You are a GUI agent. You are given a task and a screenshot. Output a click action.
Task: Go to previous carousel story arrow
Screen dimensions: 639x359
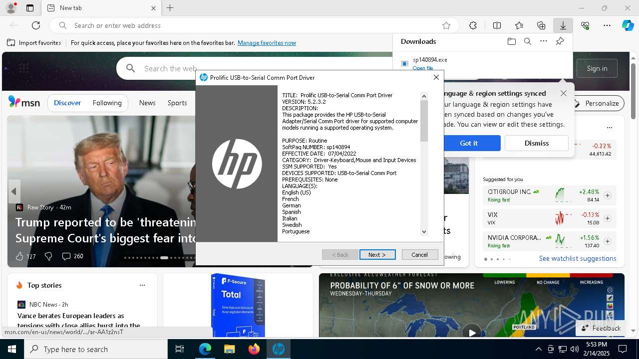pos(14,191)
